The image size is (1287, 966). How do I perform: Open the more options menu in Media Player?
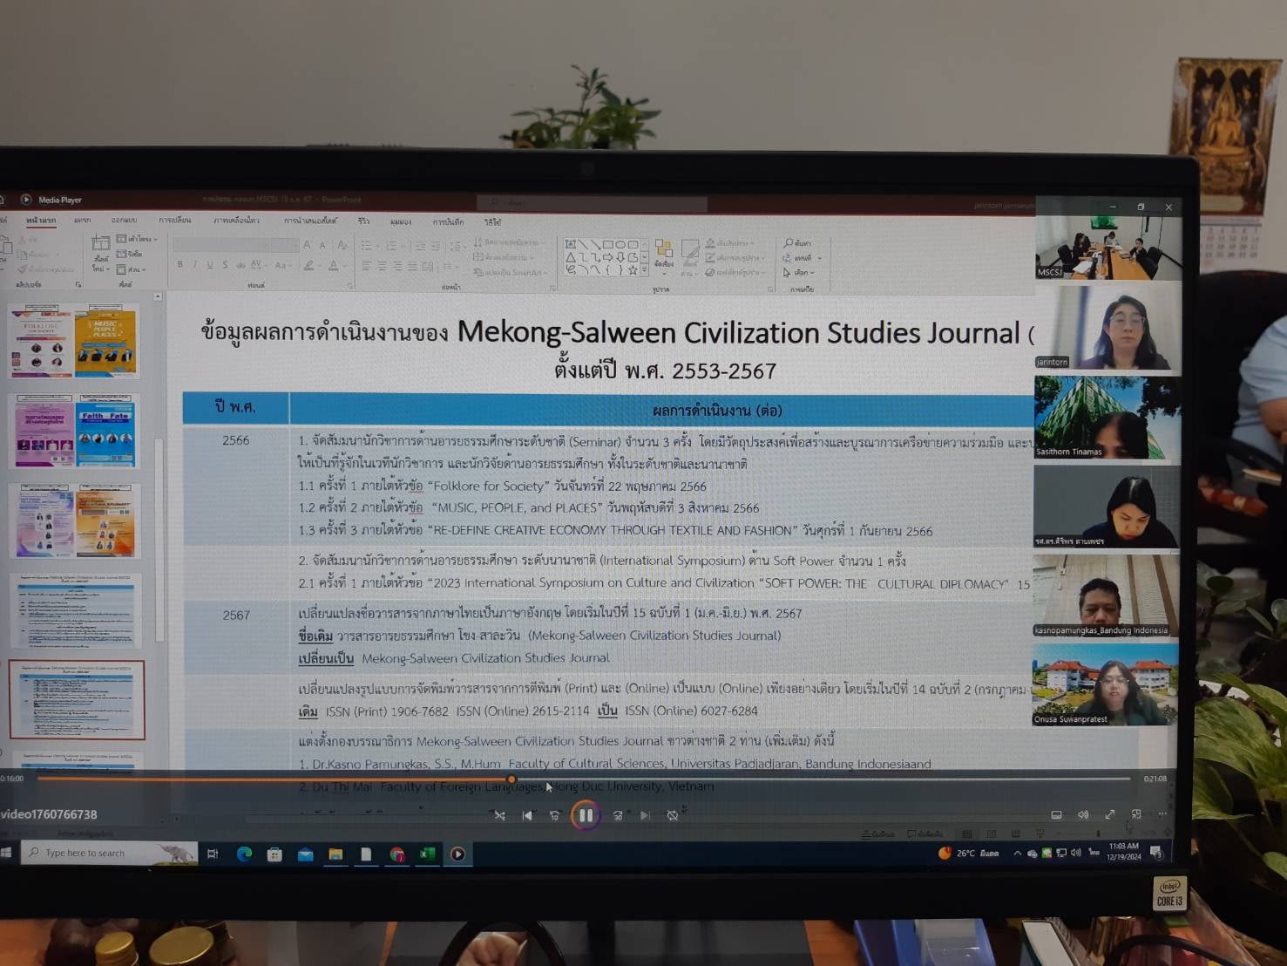pyautogui.click(x=1162, y=814)
